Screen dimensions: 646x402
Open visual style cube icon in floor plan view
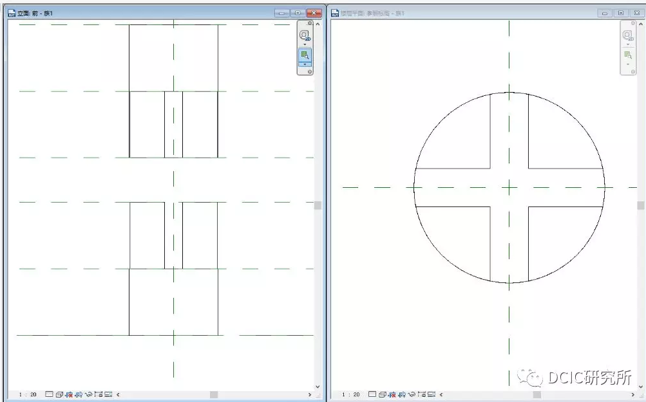coord(383,394)
